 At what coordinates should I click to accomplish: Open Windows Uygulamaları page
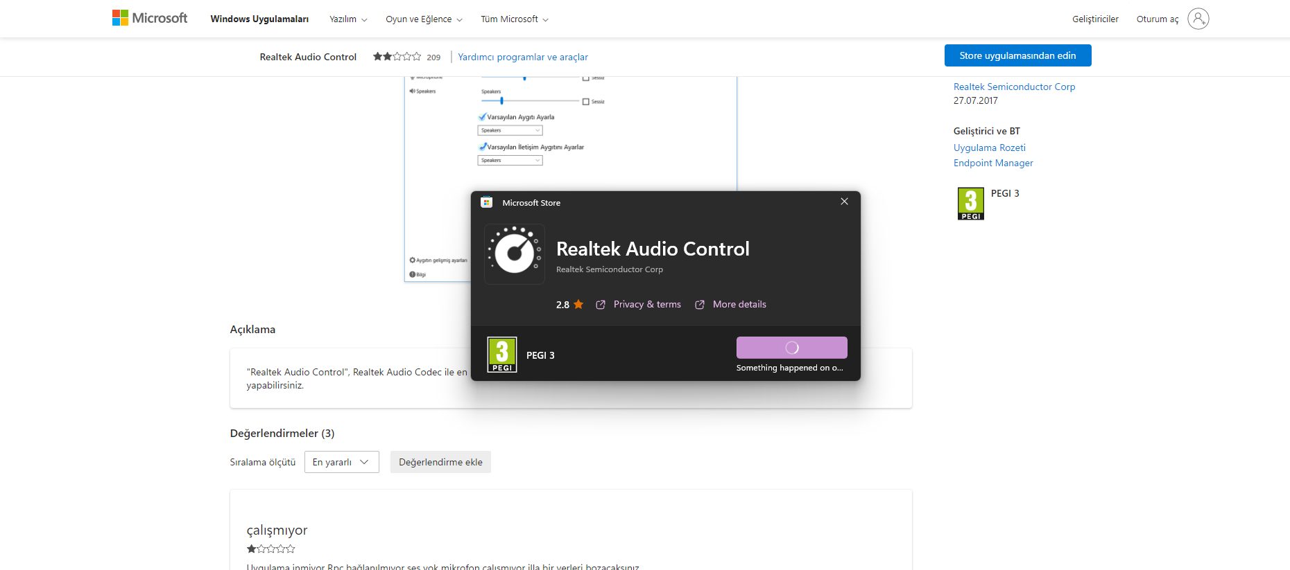pyautogui.click(x=259, y=19)
